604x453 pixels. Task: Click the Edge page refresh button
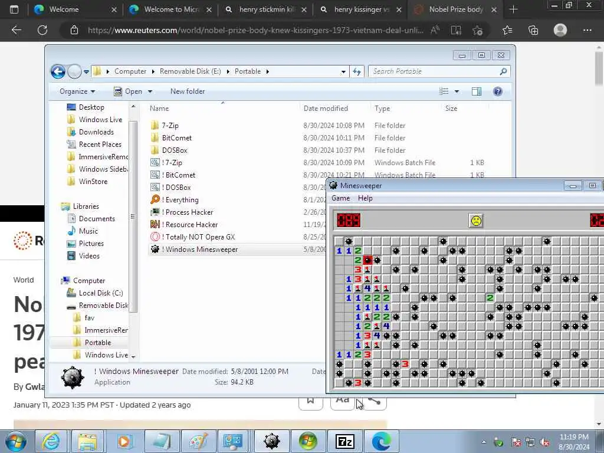tap(42, 30)
